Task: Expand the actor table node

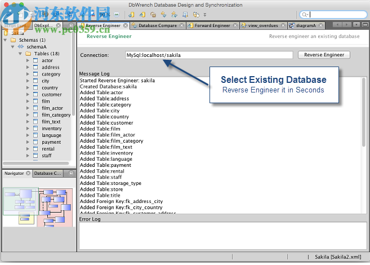Action: (x=28, y=60)
